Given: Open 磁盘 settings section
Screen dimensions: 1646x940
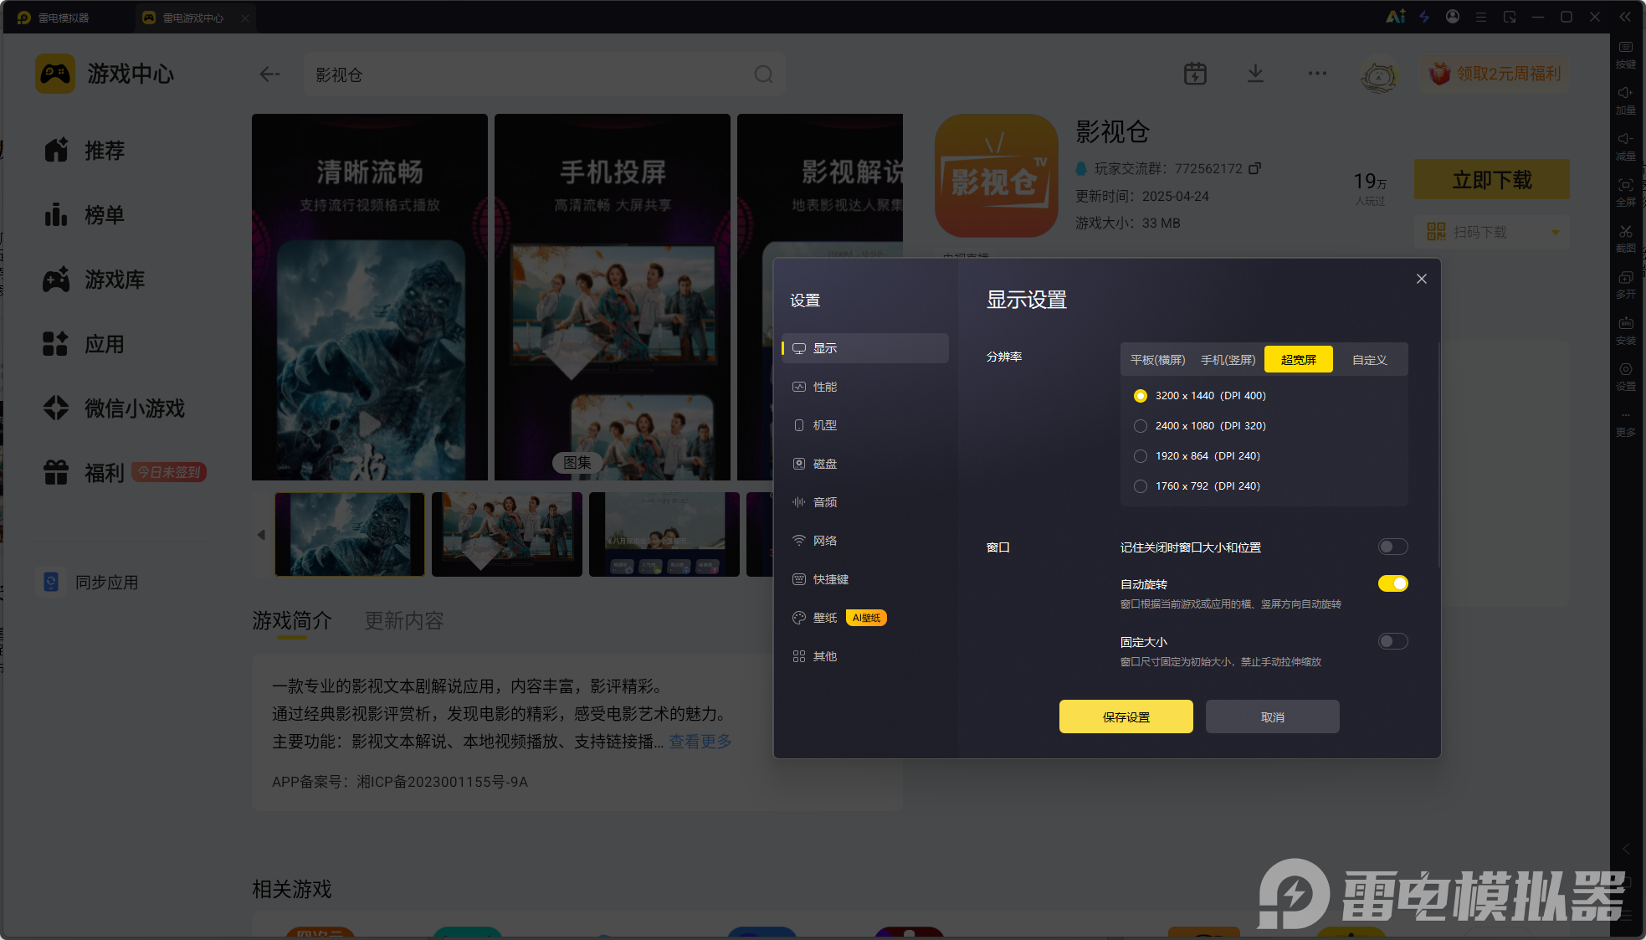Looking at the screenshot, I should tap(865, 464).
